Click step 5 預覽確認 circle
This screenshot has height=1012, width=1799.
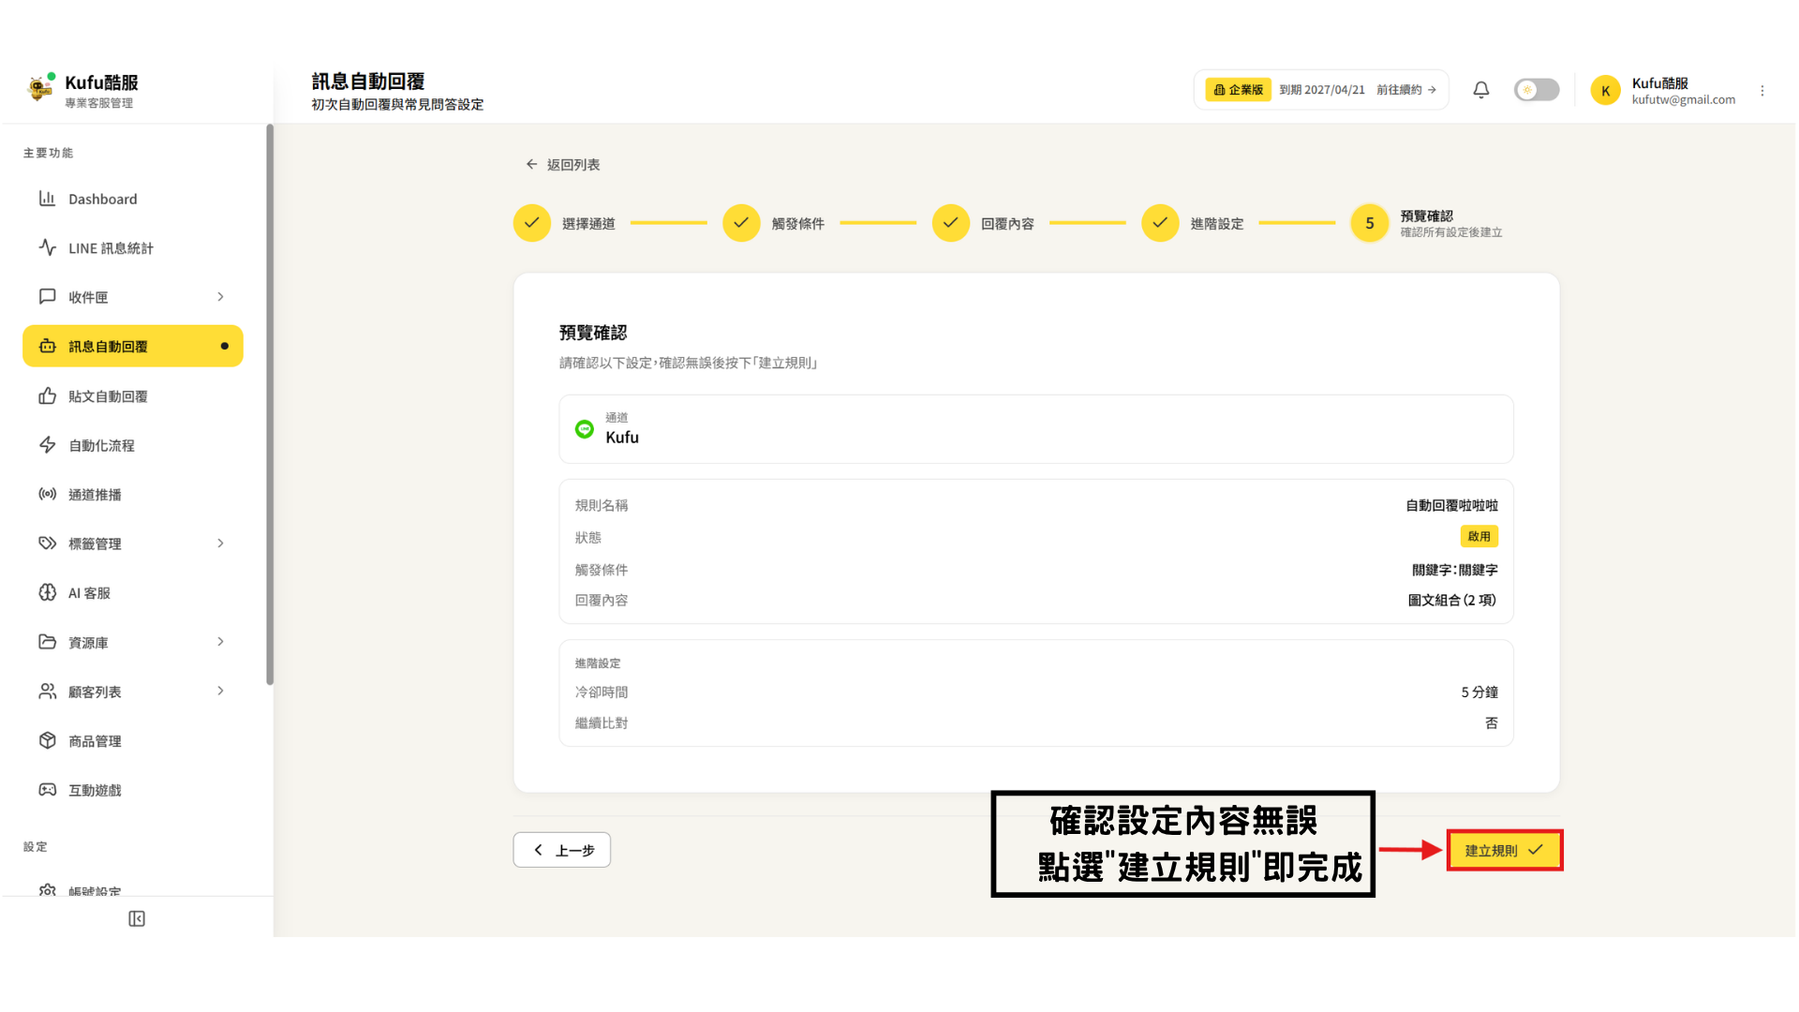pos(1369,223)
